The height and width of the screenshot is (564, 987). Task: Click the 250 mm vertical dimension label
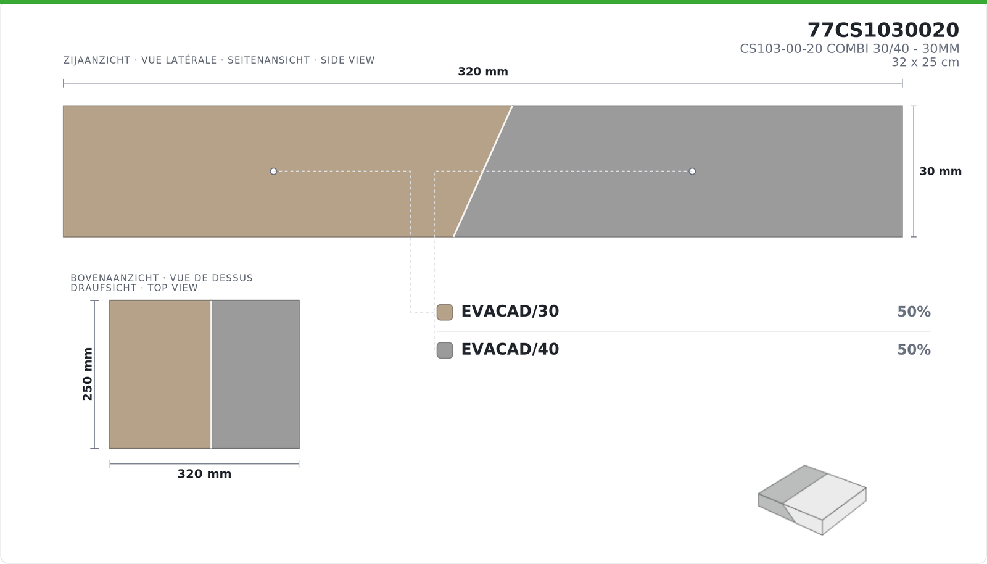pyautogui.click(x=88, y=374)
